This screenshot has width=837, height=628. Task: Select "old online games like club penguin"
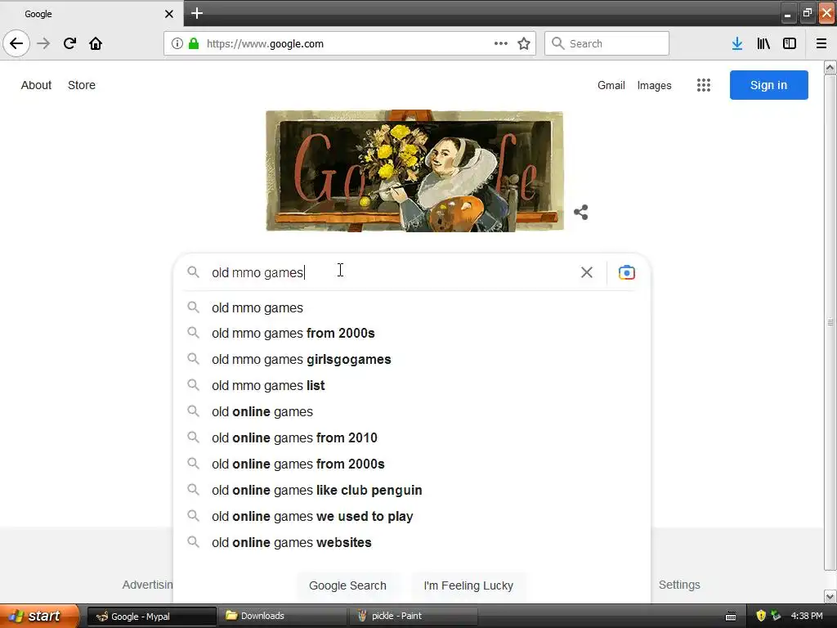pyautogui.click(x=412, y=491)
